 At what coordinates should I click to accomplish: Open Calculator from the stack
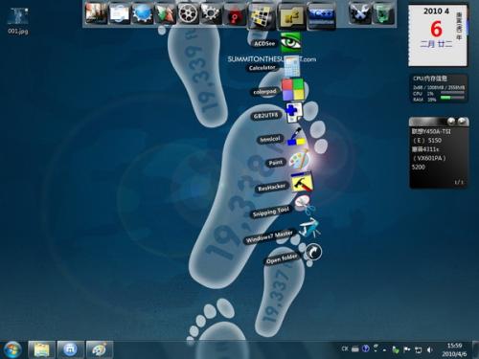pyautogui.click(x=292, y=67)
